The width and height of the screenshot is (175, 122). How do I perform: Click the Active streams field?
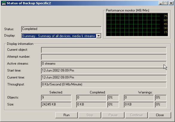click(104, 64)
